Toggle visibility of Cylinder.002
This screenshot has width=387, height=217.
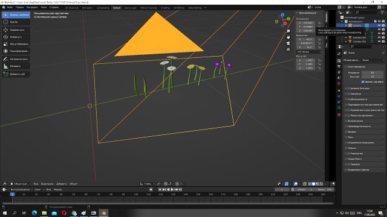click(379, 37)
